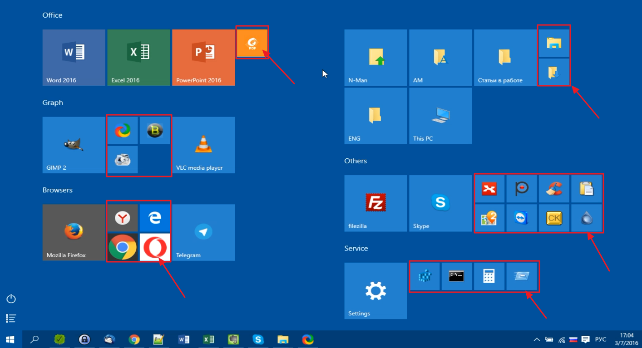Launch the Skype tile
This screenshot has width=642, height=348.
tap(440, 203)
